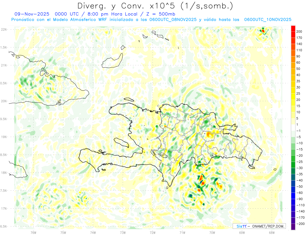The height and width of the screenshot is (236, 305).
Task: Click the "19N" latitude label
Action: [4, 137]
